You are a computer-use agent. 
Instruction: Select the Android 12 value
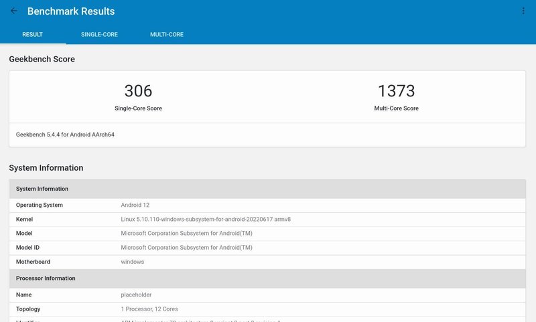135,205
